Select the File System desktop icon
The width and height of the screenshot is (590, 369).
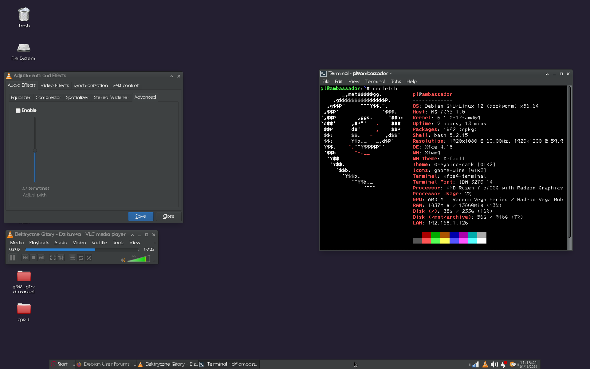(x=23, y=51)
